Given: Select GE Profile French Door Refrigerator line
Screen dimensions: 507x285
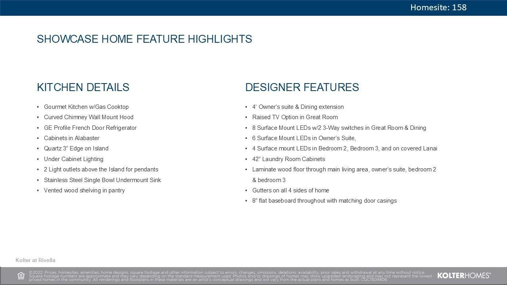Looking at the screenshot, I should [x=90, y=128].
